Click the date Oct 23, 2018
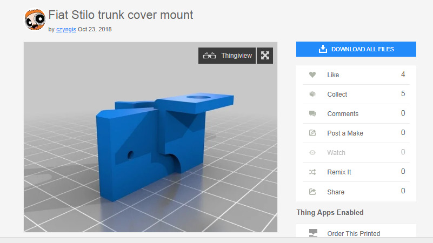The height and width of the screenshot is (243, 433). pyautogui.click(x=95, y=29)
